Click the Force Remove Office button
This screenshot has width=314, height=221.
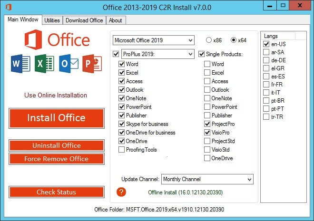click(56, 159)
